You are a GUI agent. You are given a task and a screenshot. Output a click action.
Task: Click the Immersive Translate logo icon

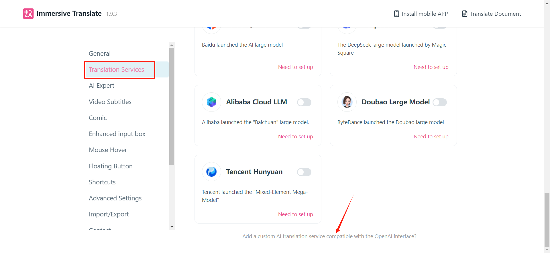(28, 13)
